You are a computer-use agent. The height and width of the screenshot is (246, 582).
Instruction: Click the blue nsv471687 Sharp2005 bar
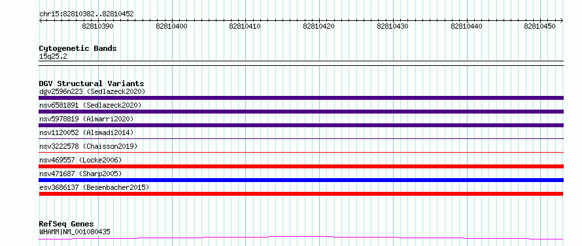pyautogui.click(x=301, y=180)
